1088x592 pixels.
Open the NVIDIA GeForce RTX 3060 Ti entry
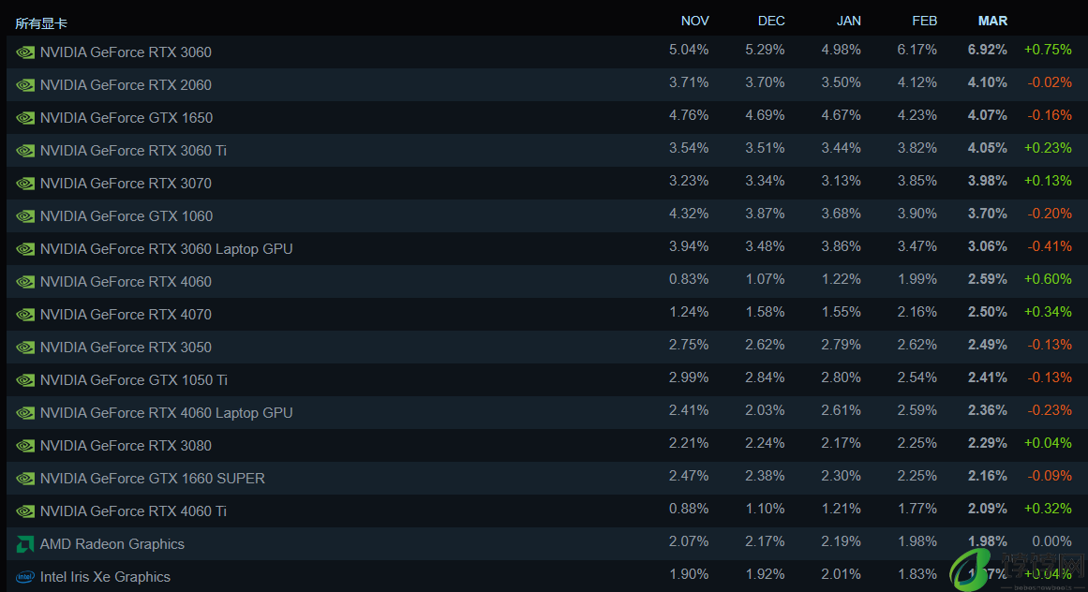[546, 151]
